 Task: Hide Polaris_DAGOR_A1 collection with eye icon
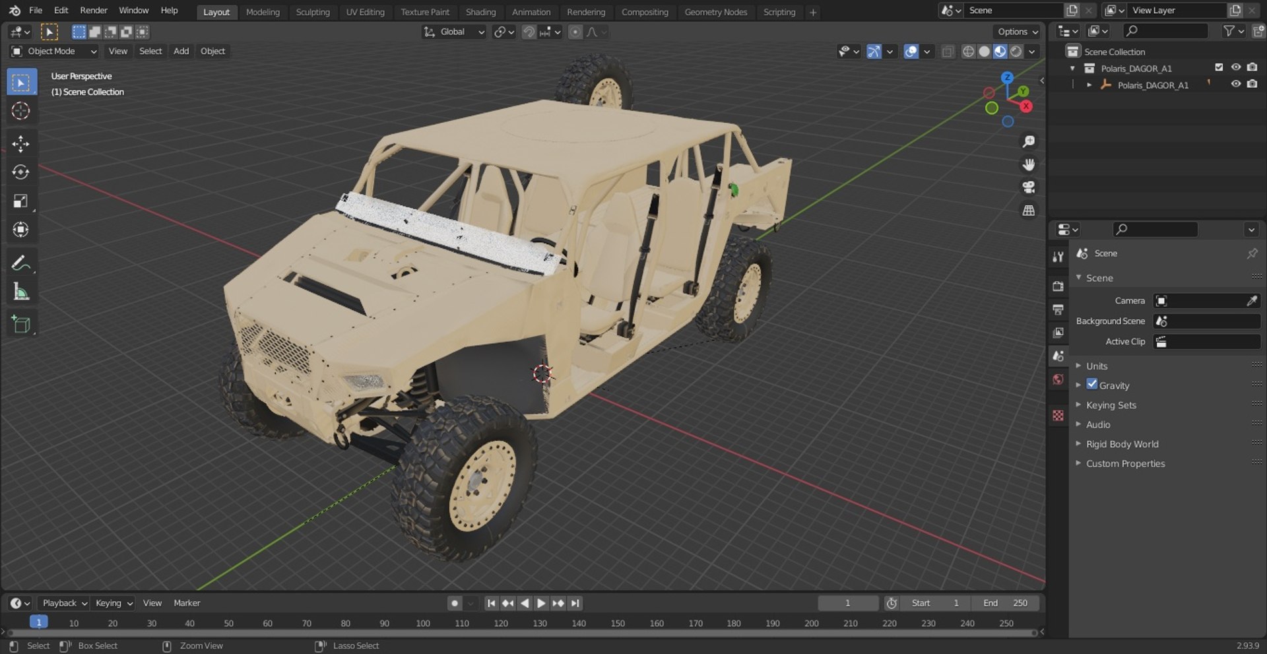[1235, 67]
